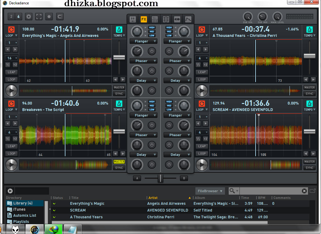Image resolution: width=321 pixels, height=234 pixels.
Task: Click the CUE VOL knob
Action: coord(248,17)
